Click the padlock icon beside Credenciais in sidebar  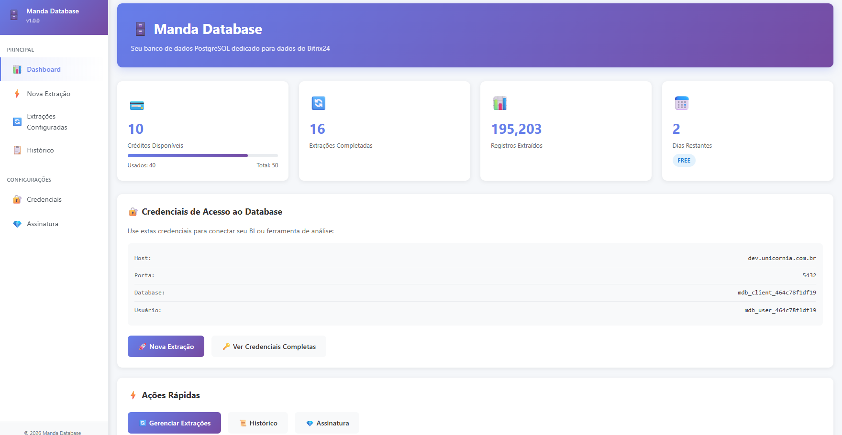(x=17, y=200)
